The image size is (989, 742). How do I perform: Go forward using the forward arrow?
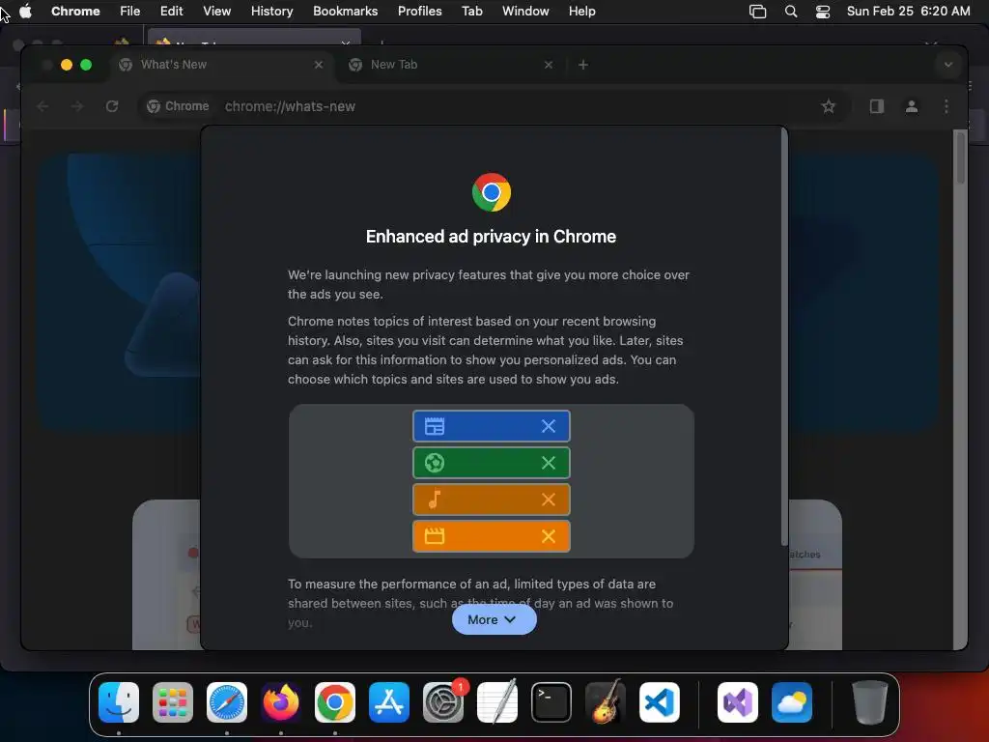pyautogui.click(x=77, y=106)
